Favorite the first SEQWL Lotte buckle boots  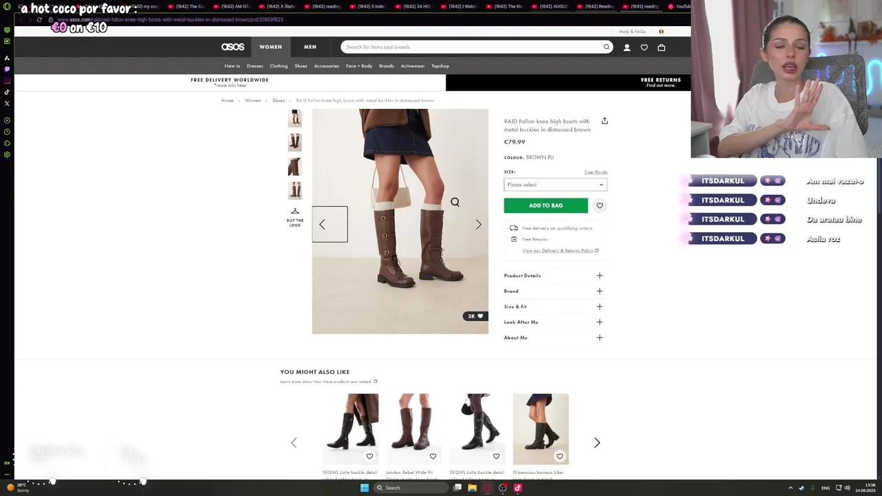tap(369, 456)
